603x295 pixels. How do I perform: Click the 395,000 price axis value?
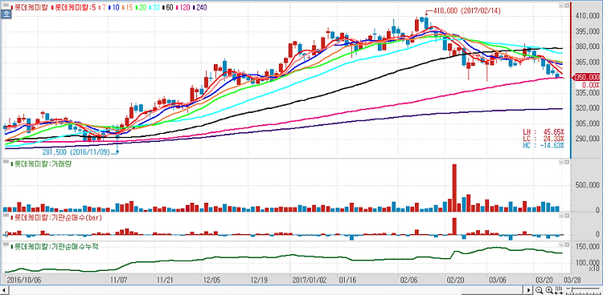pyautogui.click(x=587, y=31)
